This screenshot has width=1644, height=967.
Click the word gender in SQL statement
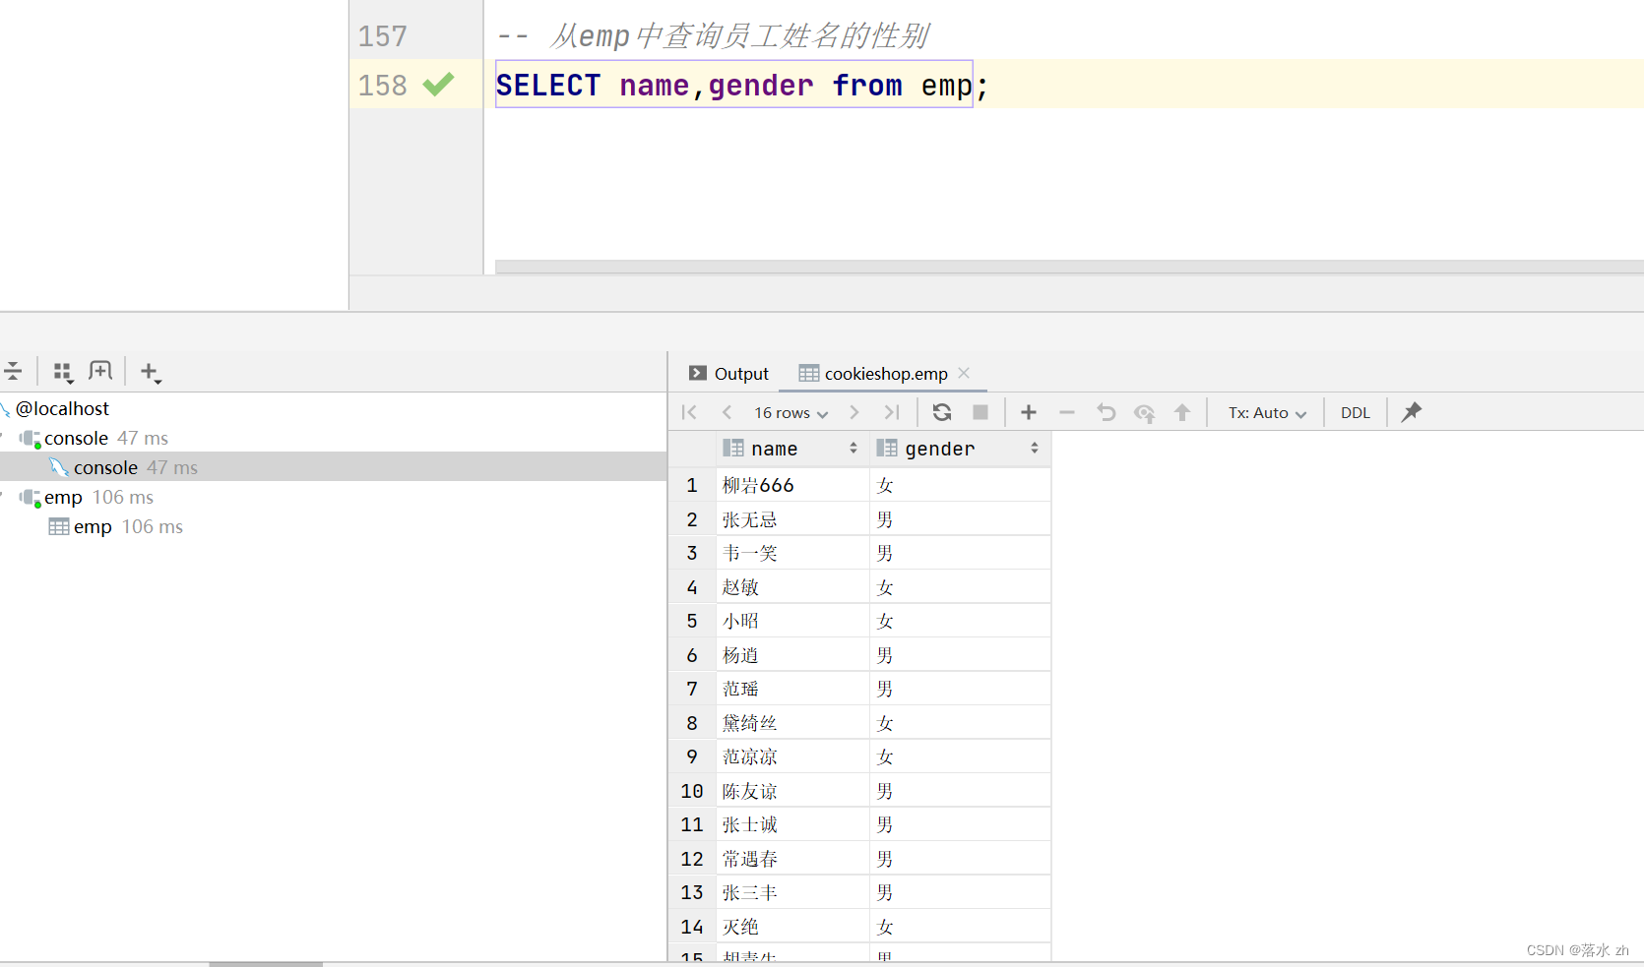761,86
